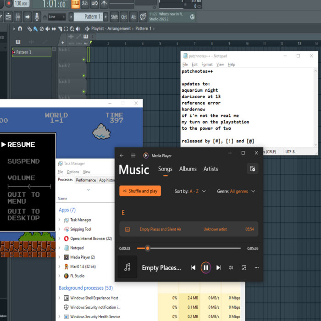Open Media Player mini player icon
Viewport: 321px width, 321px height.
pos(244,267)
